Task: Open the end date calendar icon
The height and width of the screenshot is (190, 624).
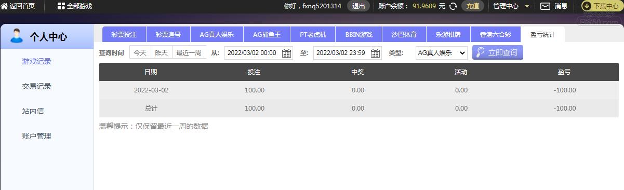Action: point(375,53)
